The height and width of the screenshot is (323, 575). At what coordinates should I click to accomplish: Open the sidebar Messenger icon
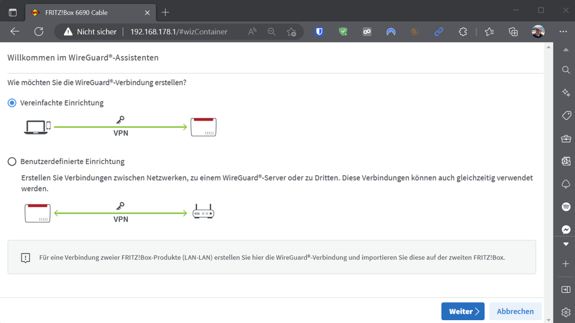[x=566, y=230]
